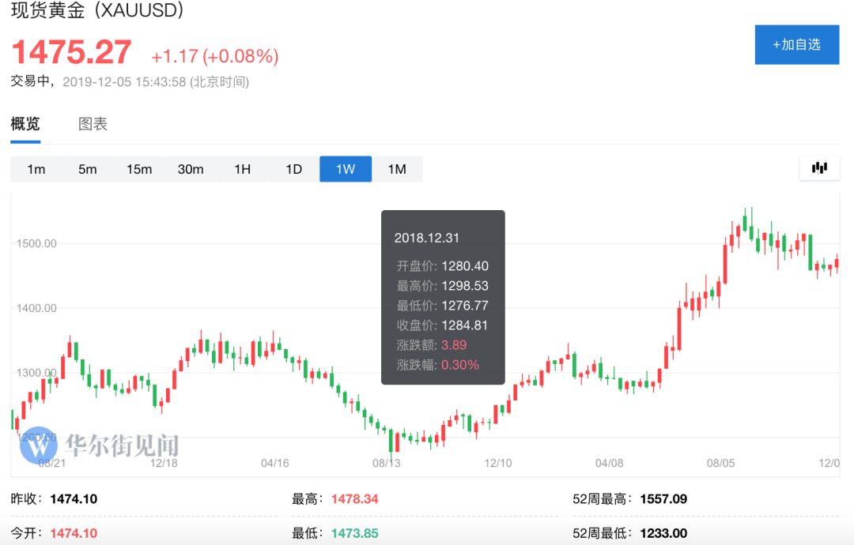
Task: Switch to the 1M interval
Action: tap(396, 168)
